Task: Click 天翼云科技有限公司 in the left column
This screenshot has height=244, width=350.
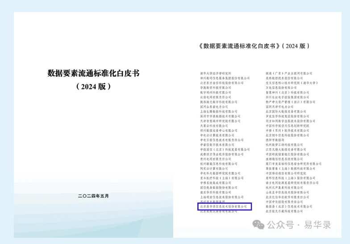Action: pyautogui.click(x=214, y=126)
